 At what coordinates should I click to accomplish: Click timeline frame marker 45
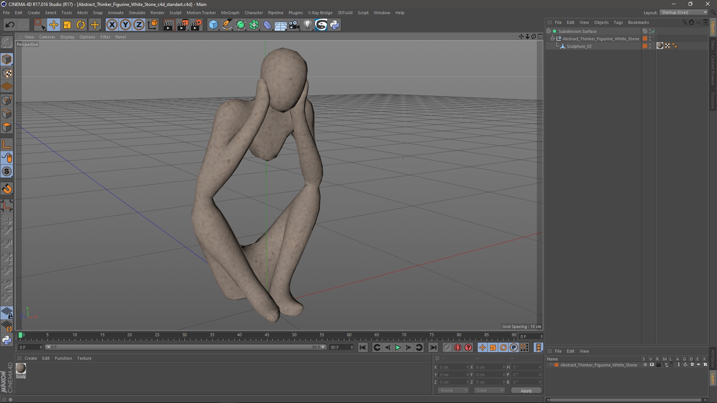click(x=267, y=335)
